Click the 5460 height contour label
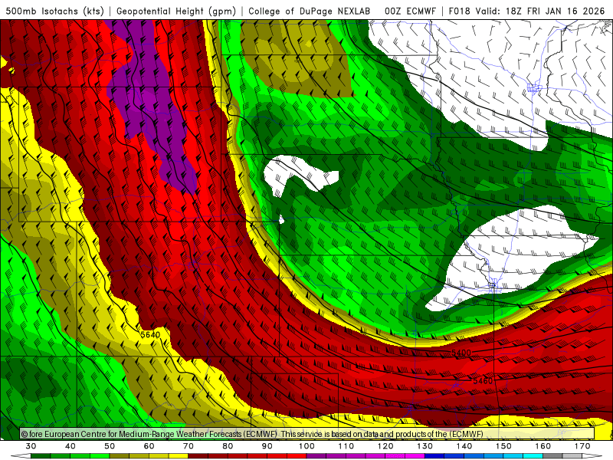Screen dimensions: 613x460 point(484,380)
